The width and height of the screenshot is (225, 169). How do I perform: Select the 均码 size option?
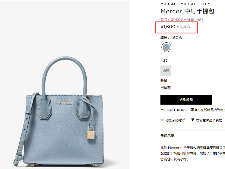click(x=166, y=71)
